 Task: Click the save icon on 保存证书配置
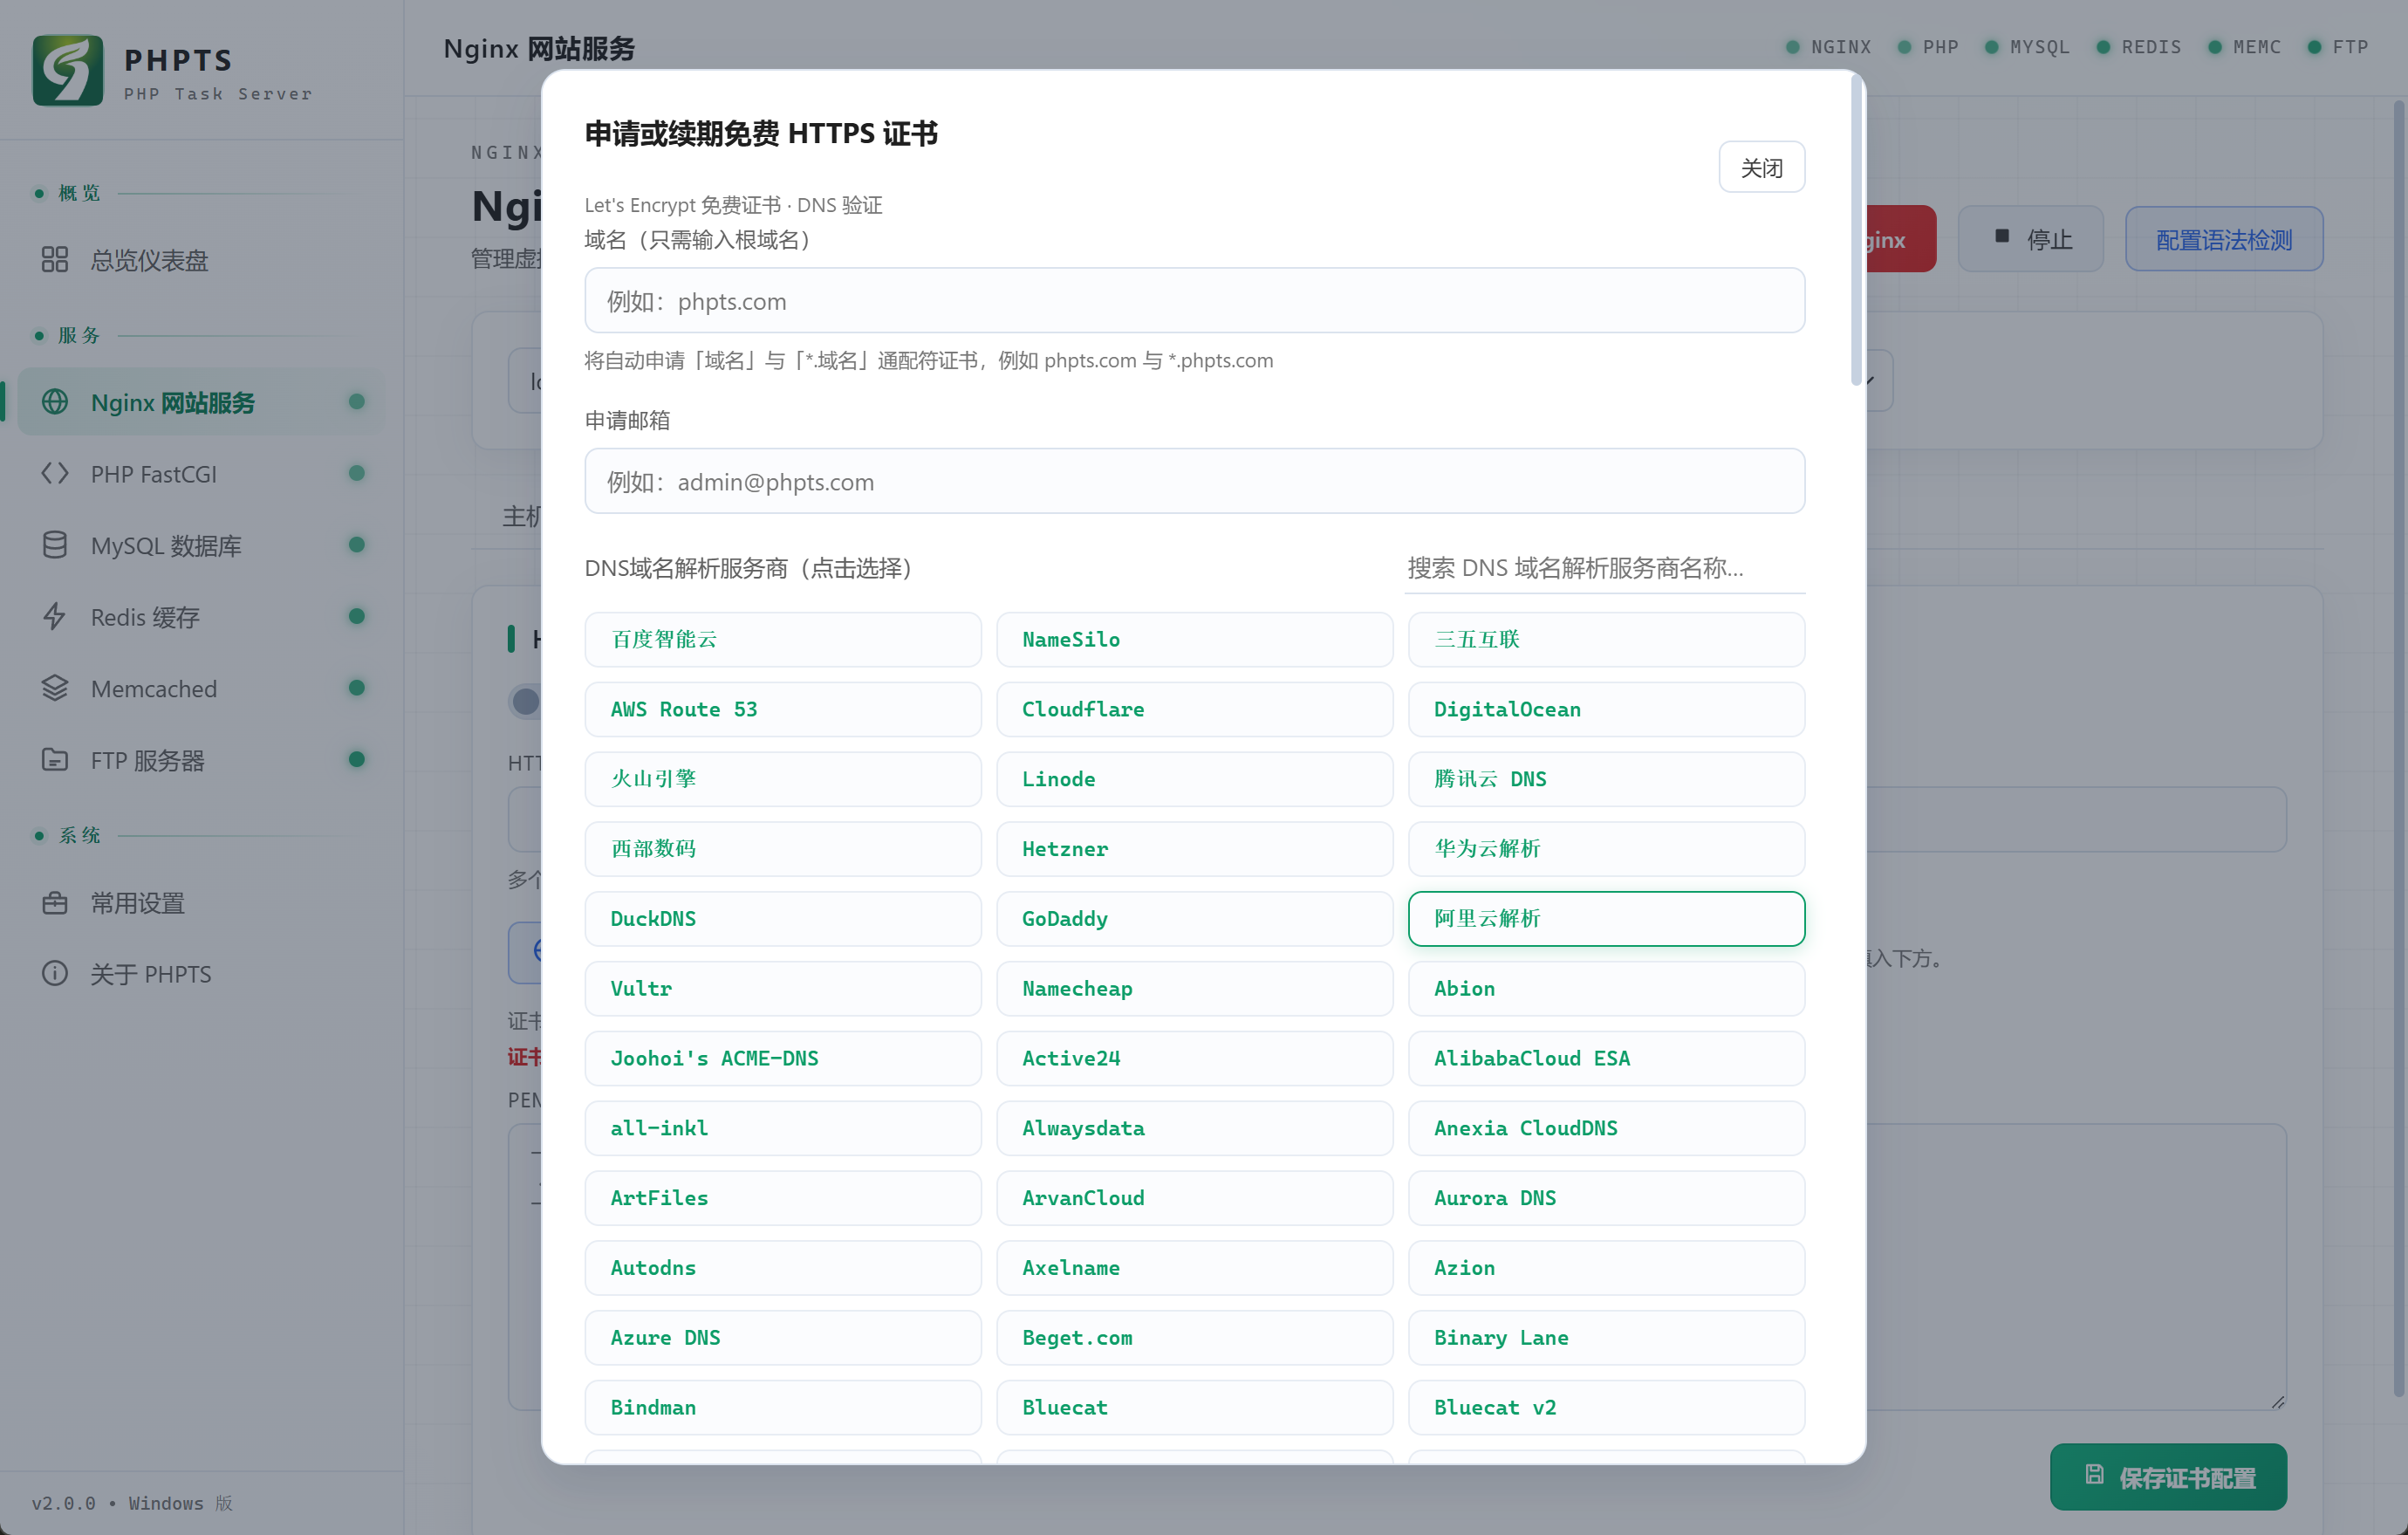(2094, 1476)
